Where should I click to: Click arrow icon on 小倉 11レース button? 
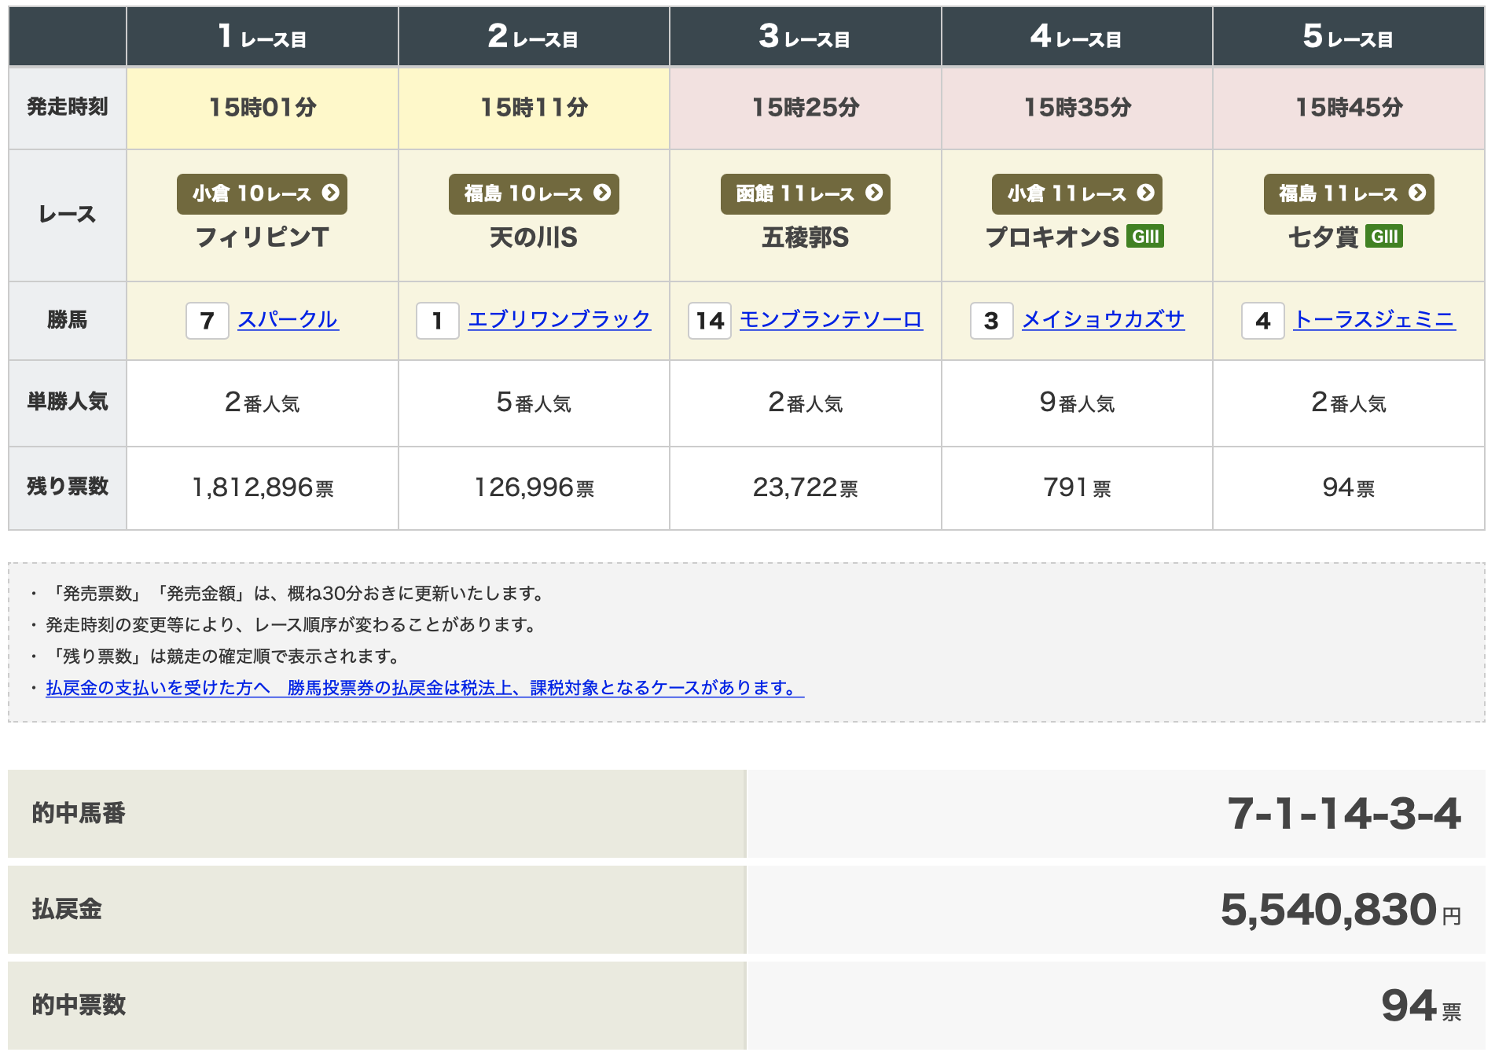tap(1146, 193)
